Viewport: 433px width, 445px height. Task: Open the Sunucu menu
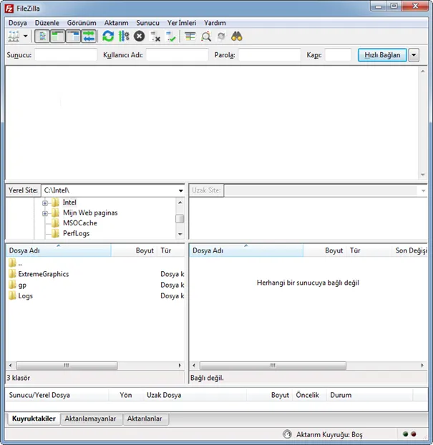[x=148, y=23]
